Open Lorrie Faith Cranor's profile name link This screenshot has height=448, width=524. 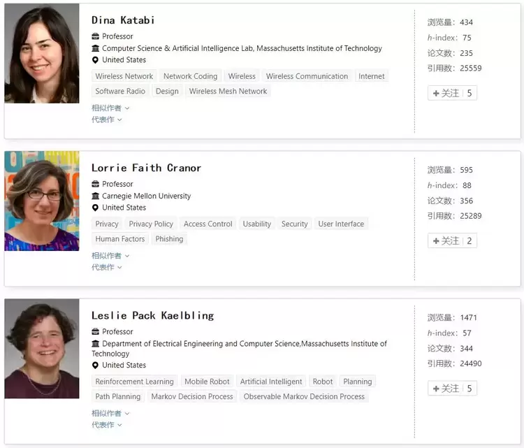[x=146, y=168]
